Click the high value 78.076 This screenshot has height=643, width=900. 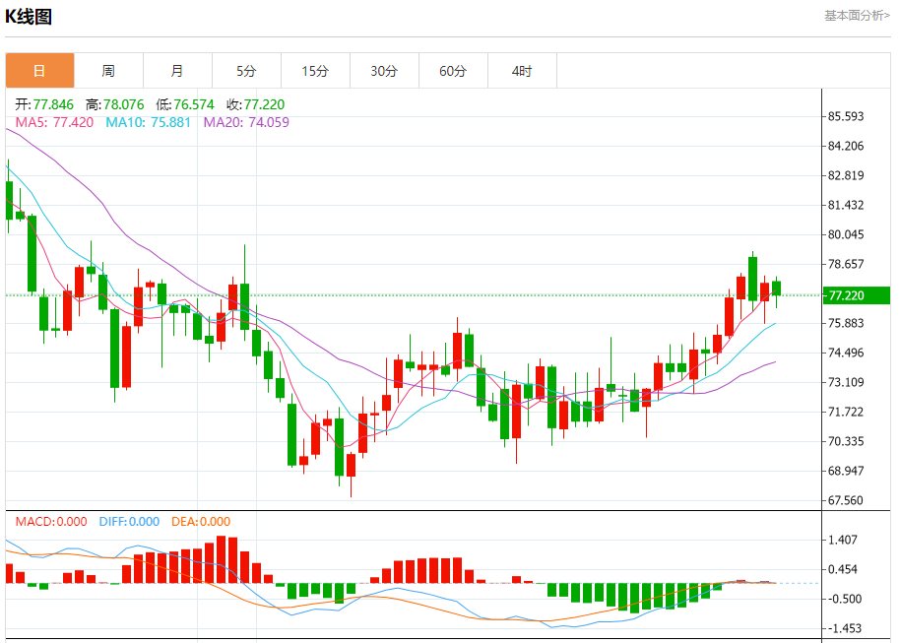point(123,104)
